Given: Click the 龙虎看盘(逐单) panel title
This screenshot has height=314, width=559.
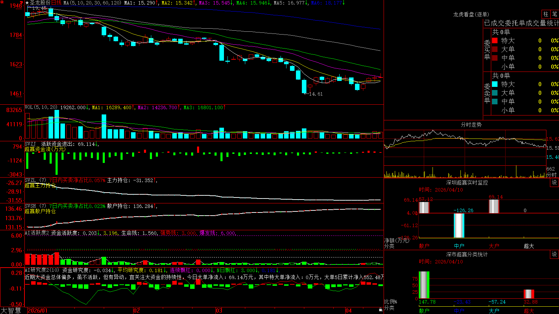Looking at the screenshot, I should (471, 14).
